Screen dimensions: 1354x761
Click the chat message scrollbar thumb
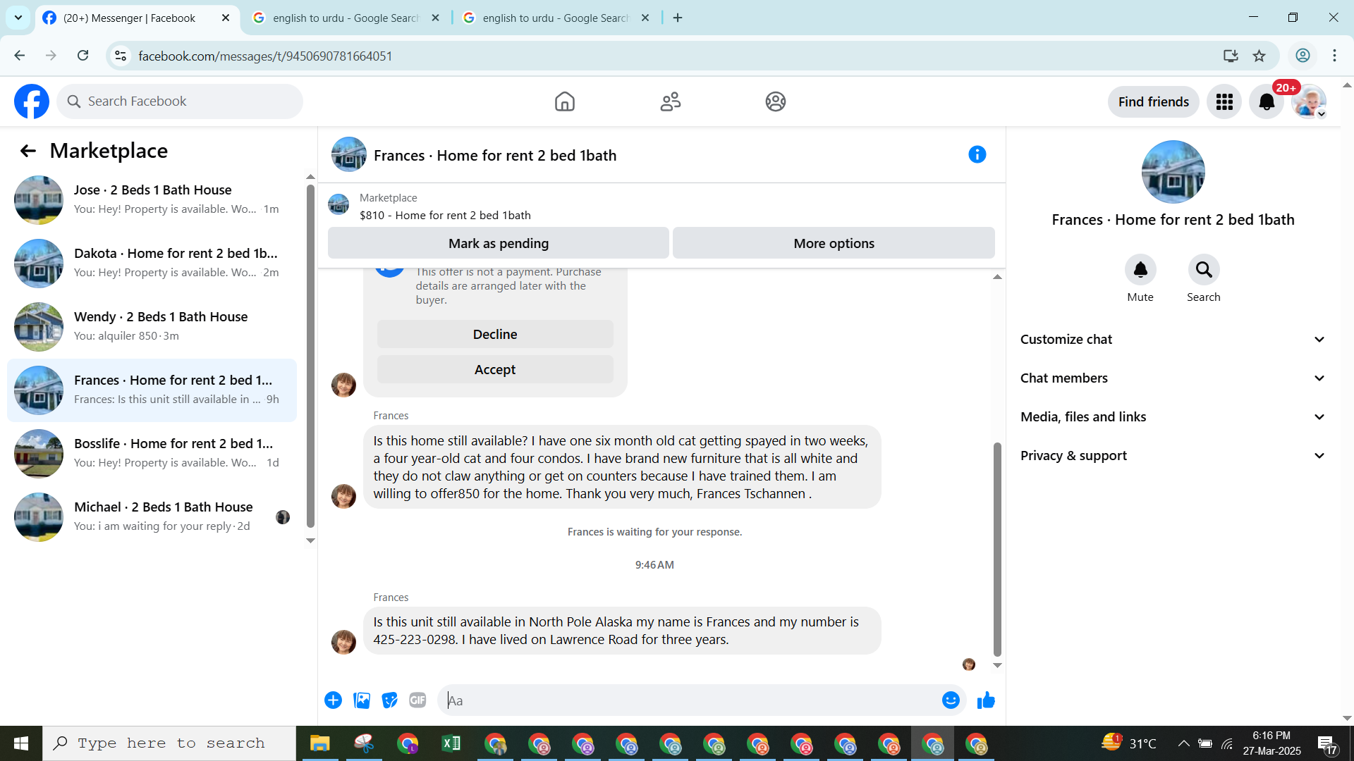click(997, 549)
